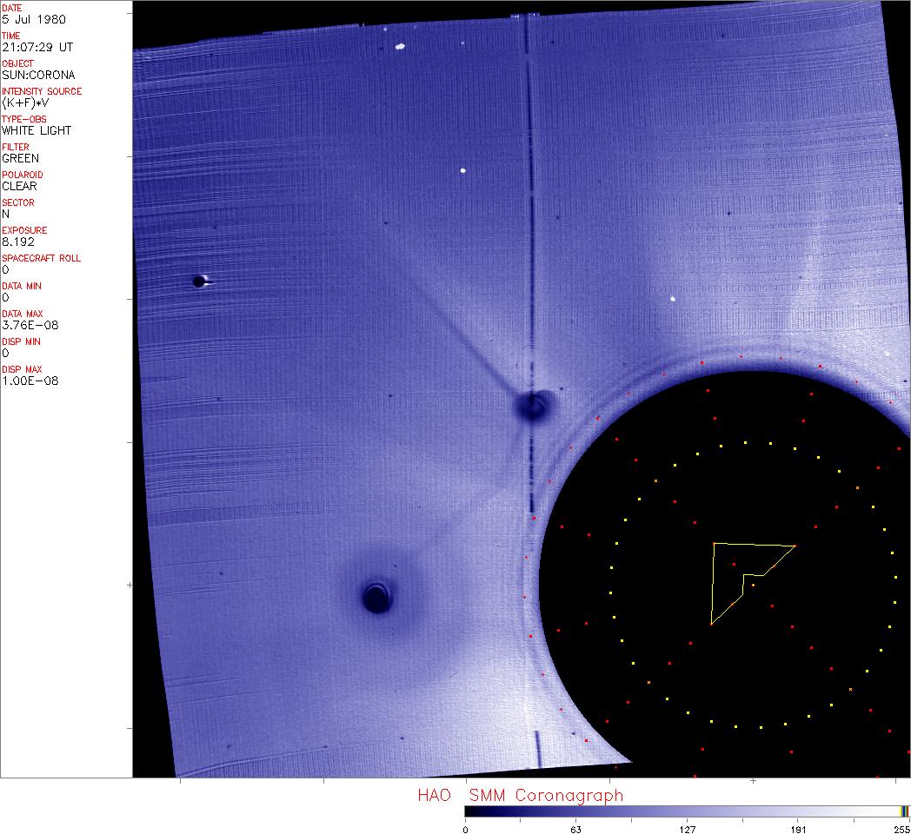This screenshot has width=911, height=834.
Task: Click the HAO SMM Coronagraph title
Action: coord(520,796)
